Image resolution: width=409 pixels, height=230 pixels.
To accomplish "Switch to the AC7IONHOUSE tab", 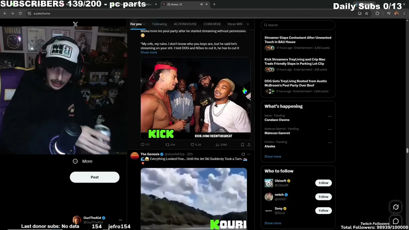I will click(185, 24).
